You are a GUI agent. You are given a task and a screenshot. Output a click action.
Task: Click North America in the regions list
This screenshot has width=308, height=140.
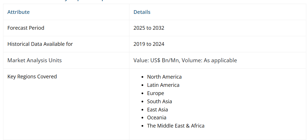coord(164,77)
